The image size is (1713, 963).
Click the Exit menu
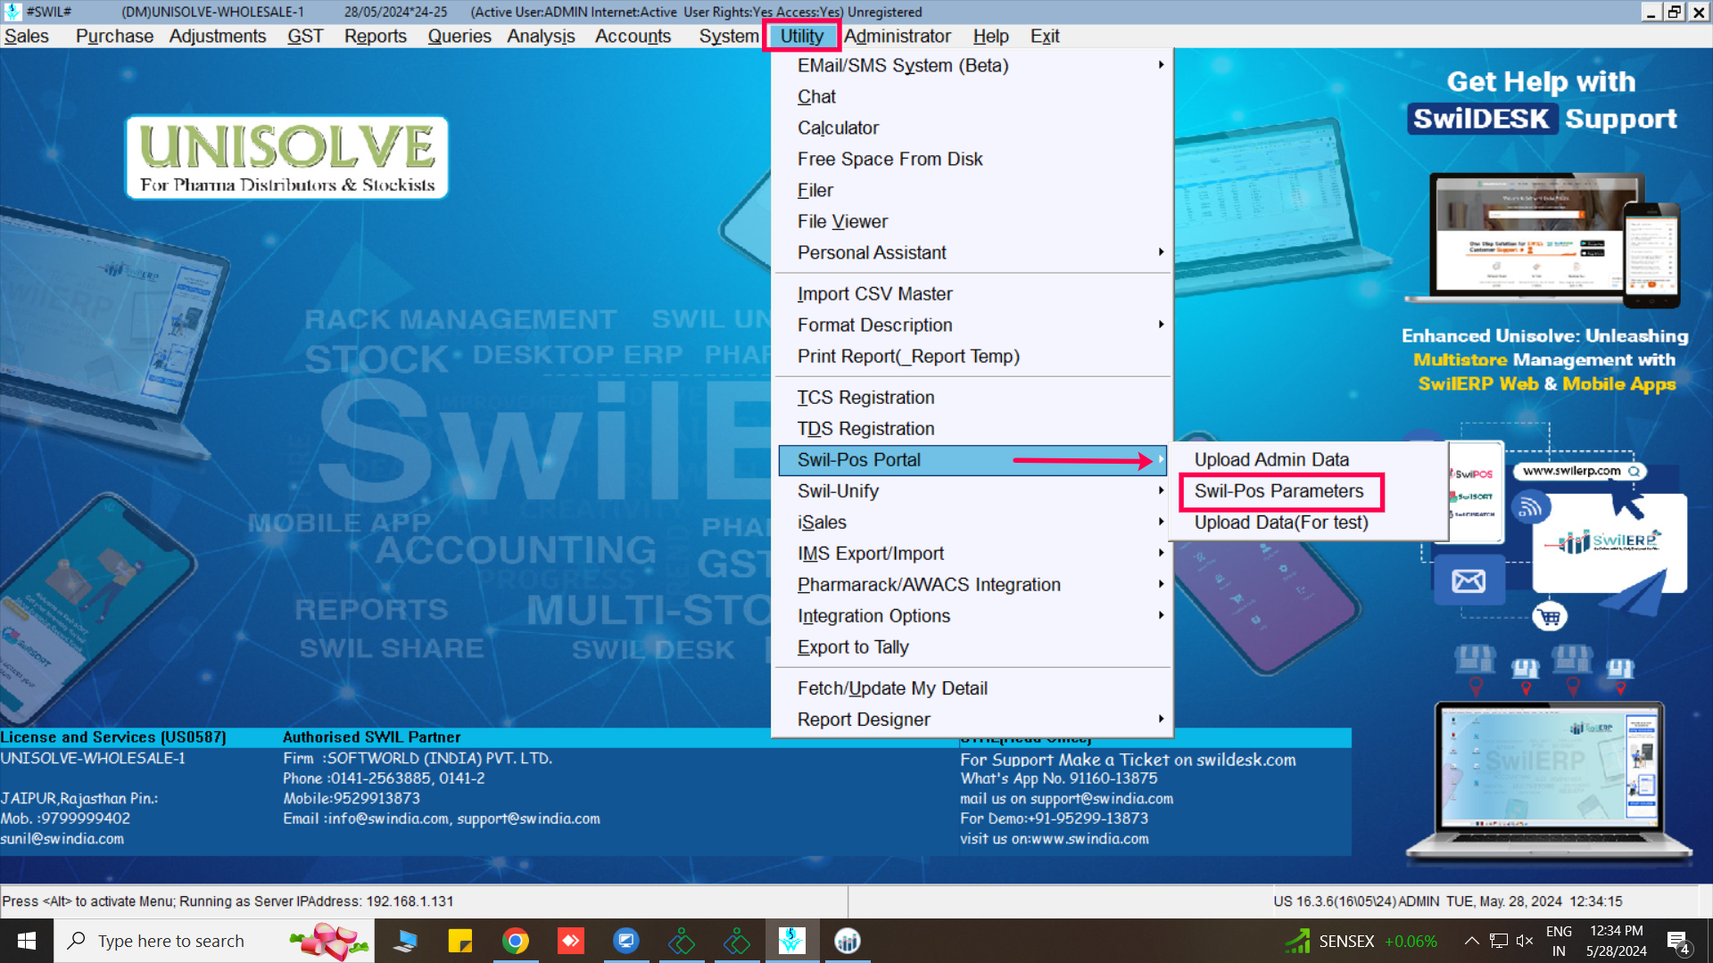pos(1045,36)
